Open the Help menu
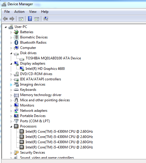 [x=45, y=12]
